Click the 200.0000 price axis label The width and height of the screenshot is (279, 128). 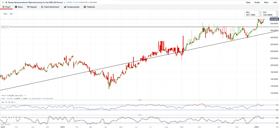click(274, 65)
